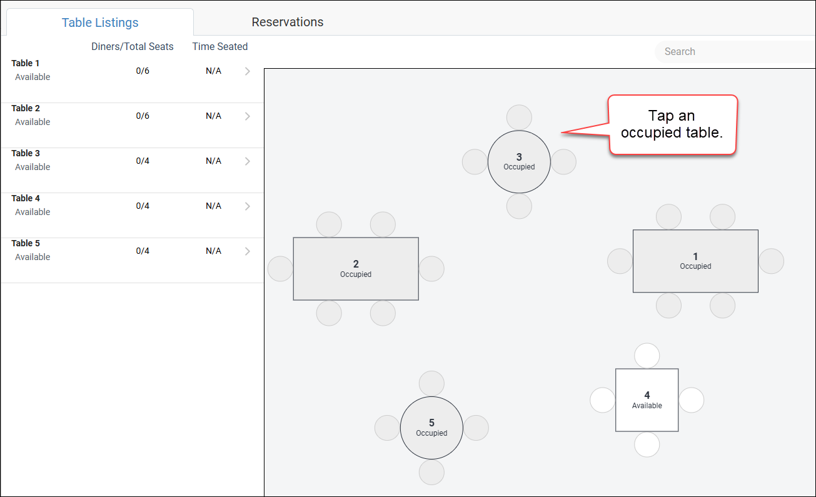Screen dimensions: 816x497
Task: Click the Diners/Total Seats column header
Action: 133,47
